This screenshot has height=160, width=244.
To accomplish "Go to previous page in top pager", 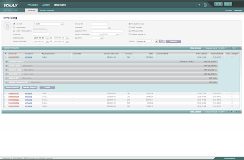I will coord(231,48).
